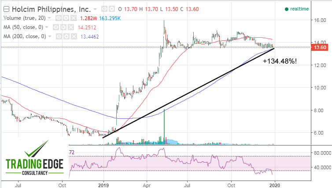This screenshot has width=332, height=188.
Task: Click the close price value after C
Action: (192, 9)
